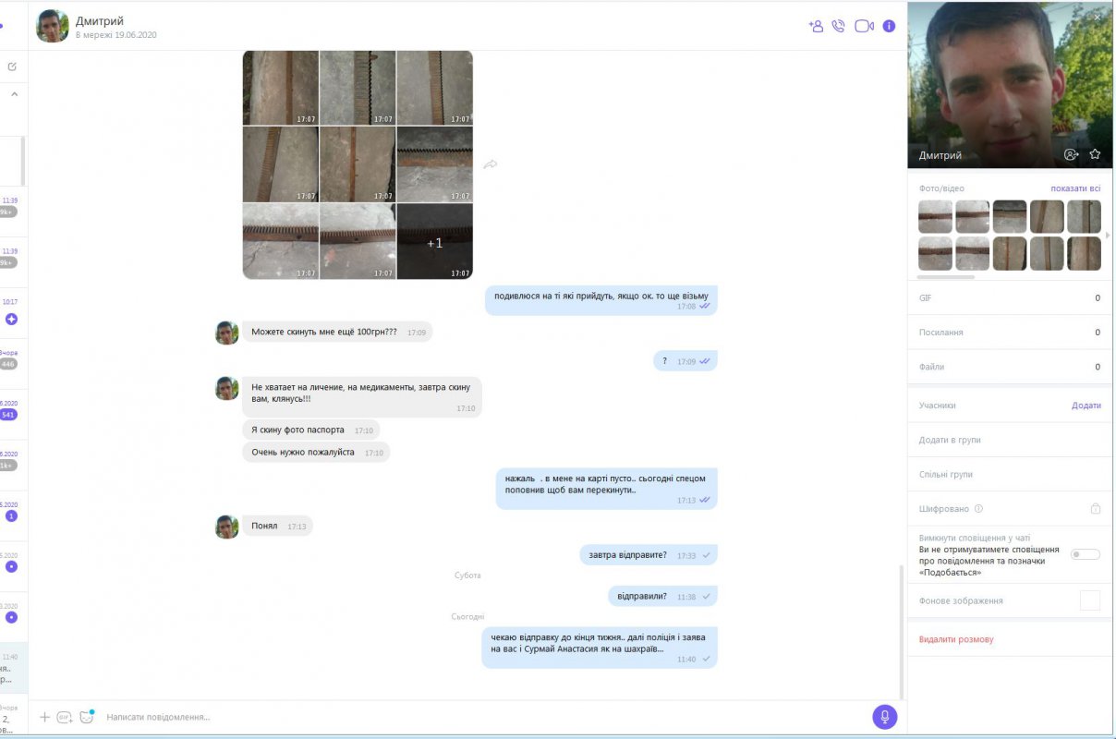Start a video call
The height and width of the screenshot is (739, 1116).
tap(864, 26)
